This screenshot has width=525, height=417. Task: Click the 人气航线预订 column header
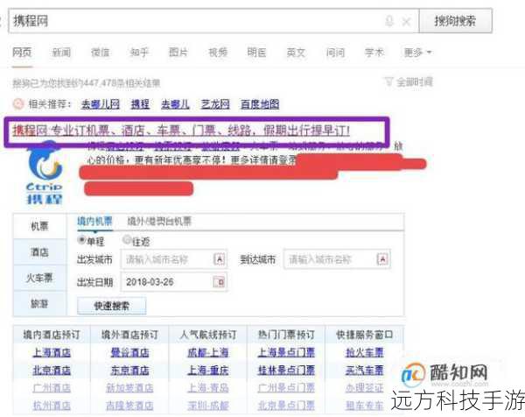(x=208, y=335)
